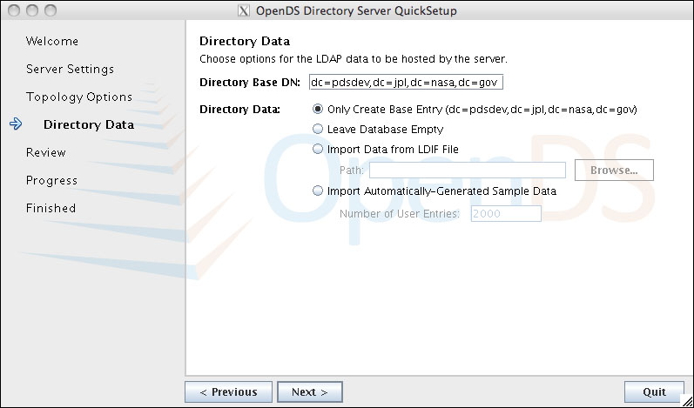The image size is (694, 408).
Task: Click the Browse... button
Action: 614,171
